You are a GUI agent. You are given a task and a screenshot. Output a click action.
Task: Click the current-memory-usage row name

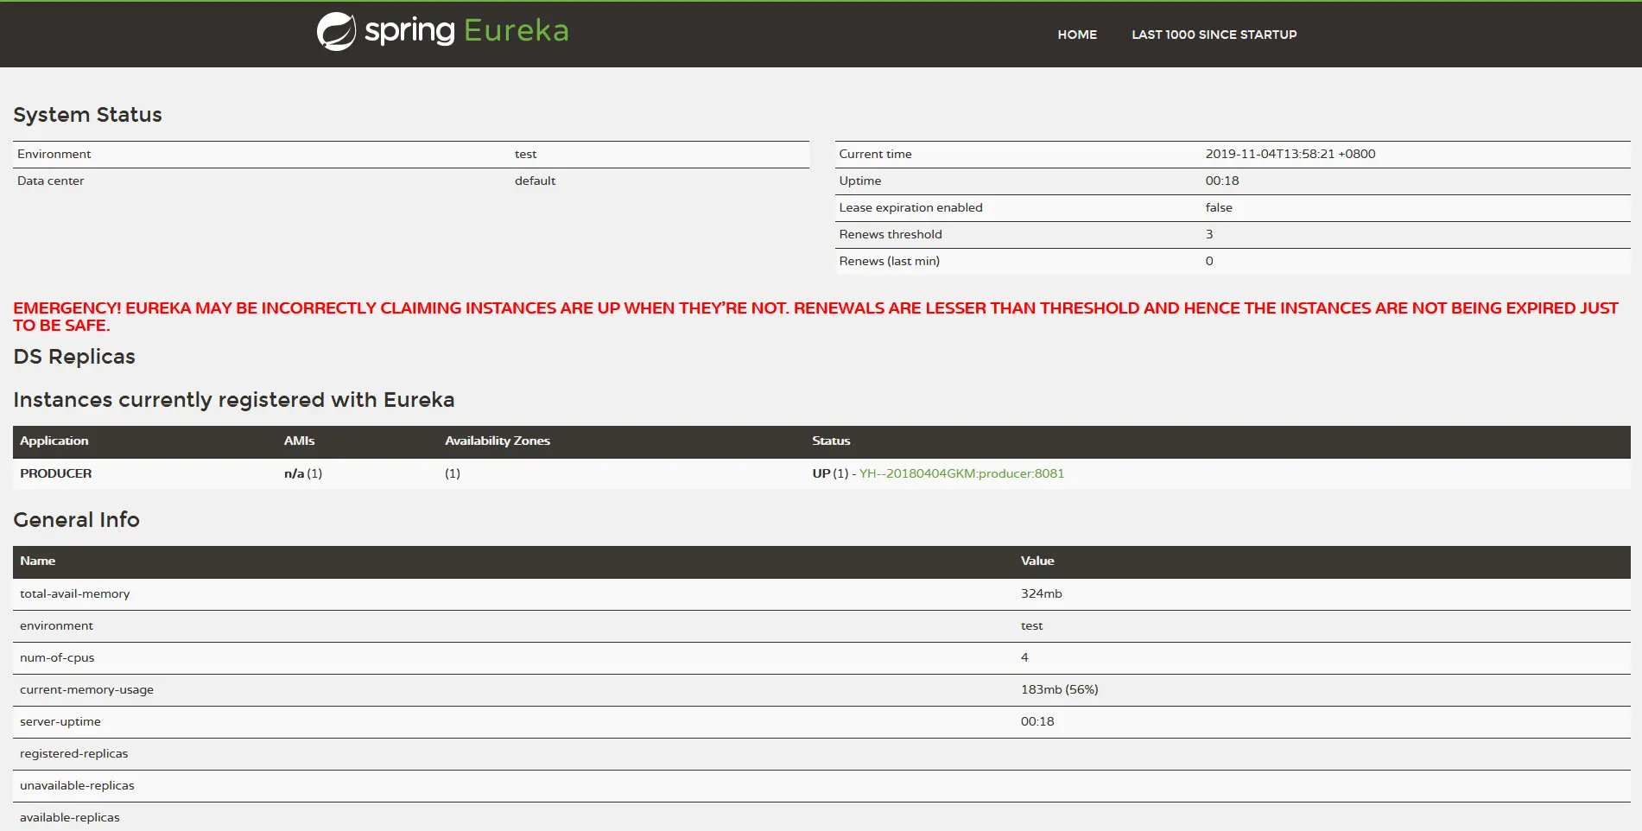pyautogui.click(x=86, y=689)
